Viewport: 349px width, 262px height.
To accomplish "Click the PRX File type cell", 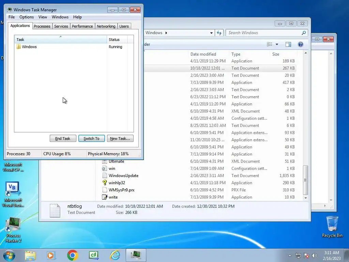I will 238,190.
